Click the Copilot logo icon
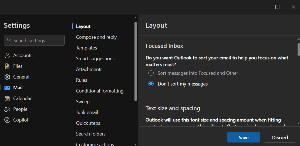300x146 pixels. [7, 120]
